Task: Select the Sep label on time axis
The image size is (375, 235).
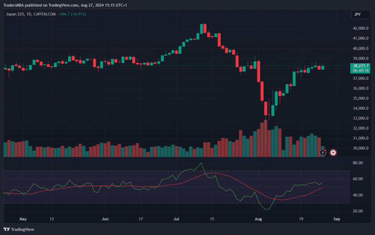Action: tap(337, 219)
